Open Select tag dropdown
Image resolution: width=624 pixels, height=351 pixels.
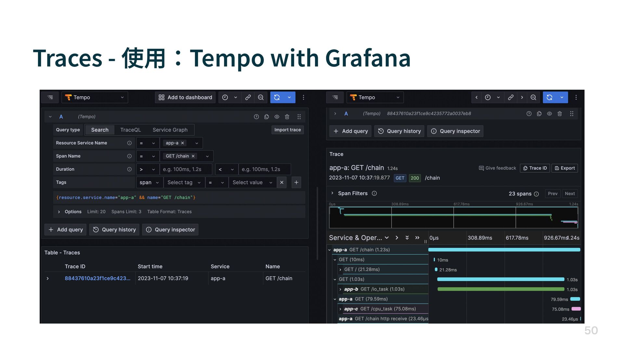184,183
